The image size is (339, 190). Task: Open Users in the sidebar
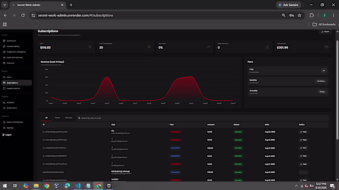pyautogui.click(x=9, y=77)
